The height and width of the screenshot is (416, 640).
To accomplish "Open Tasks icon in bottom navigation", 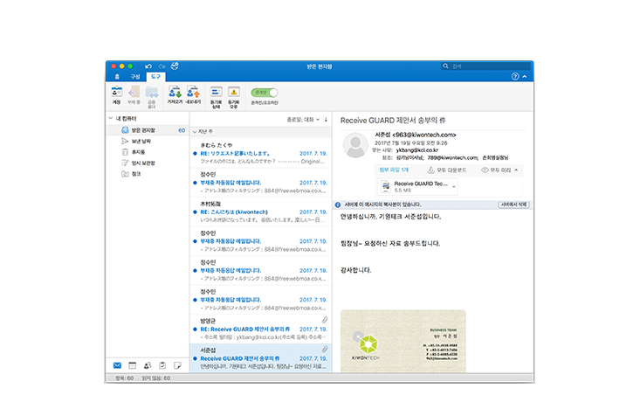I will 162,364.
